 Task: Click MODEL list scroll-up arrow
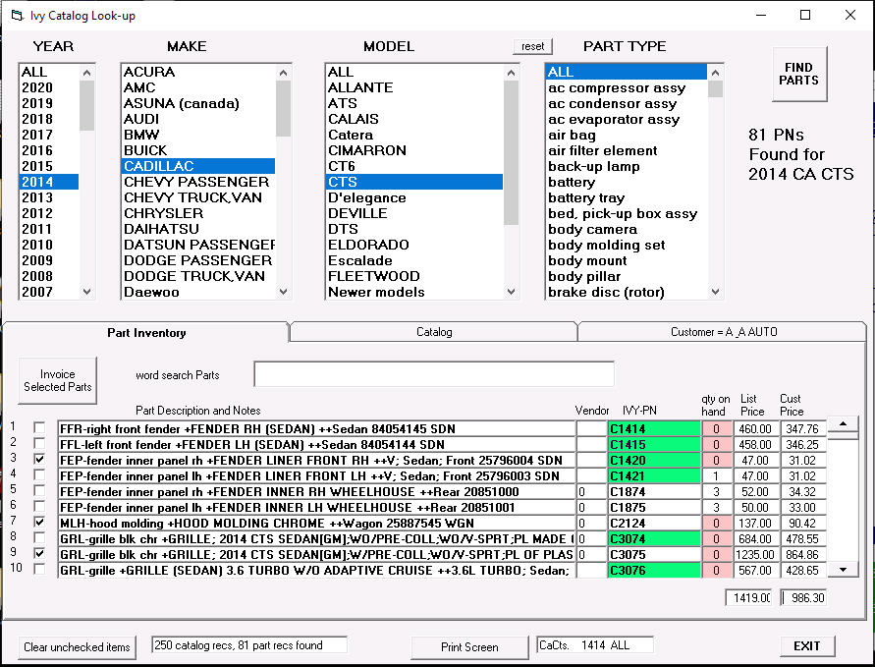[511, 73]
